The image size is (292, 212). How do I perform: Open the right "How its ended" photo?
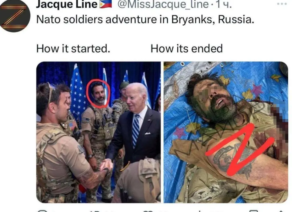pyautogui.click(x=226, y=132)
